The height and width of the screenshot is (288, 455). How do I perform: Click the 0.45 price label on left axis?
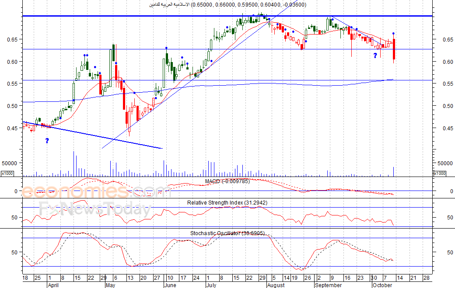click(x=13, y=128)
